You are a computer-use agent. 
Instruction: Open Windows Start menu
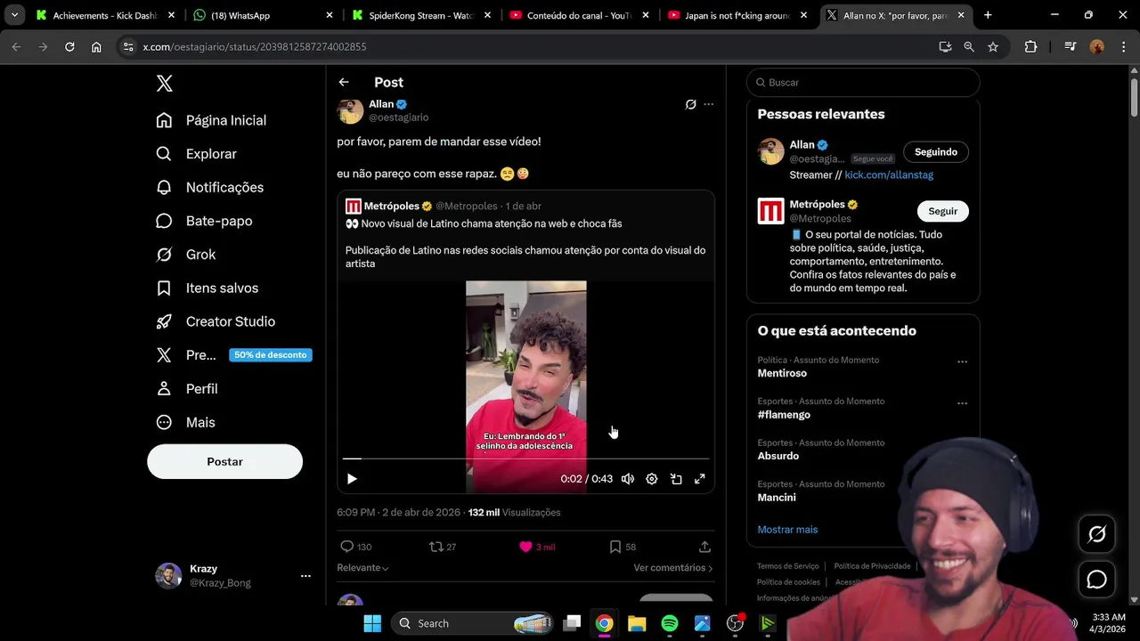(x=372, y=623)
